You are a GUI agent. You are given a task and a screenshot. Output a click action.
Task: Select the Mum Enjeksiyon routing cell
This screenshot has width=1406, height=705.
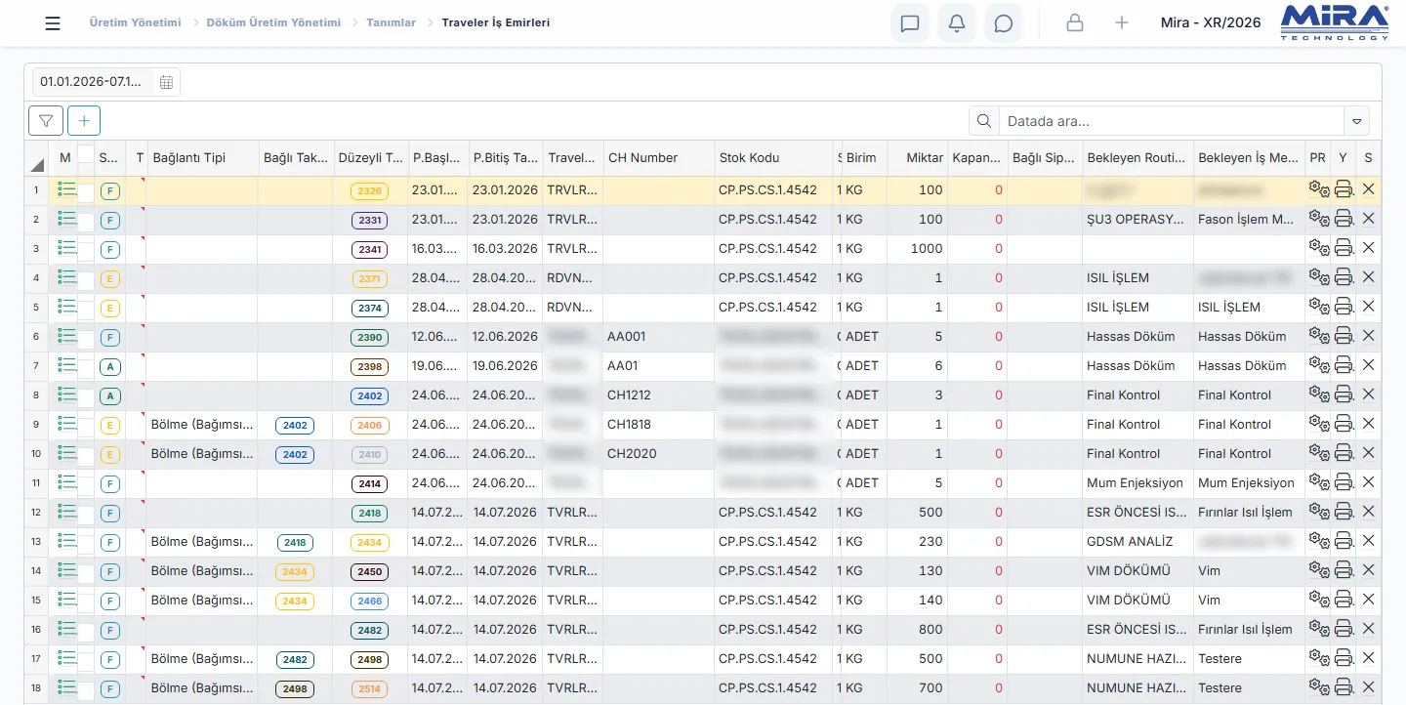[1138, 483]
